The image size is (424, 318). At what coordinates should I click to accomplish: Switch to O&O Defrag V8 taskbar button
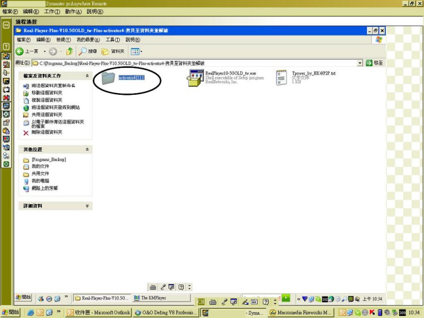click(x=166, y=313)
